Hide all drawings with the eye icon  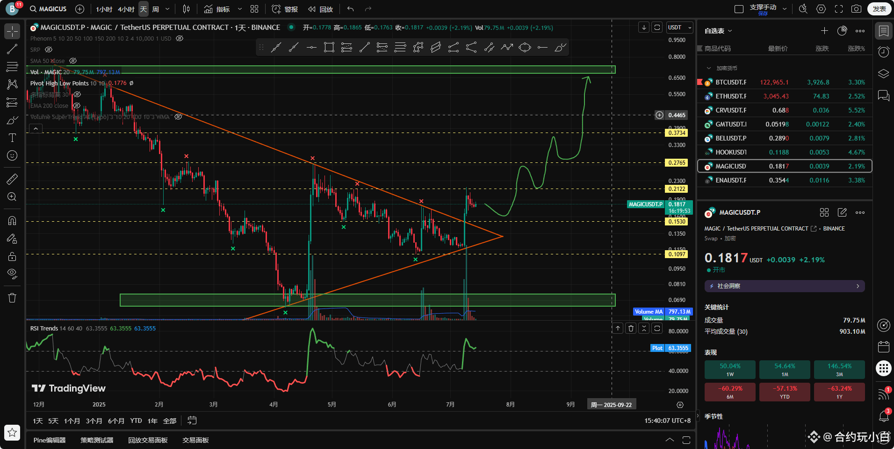click(x=12, y=274)
